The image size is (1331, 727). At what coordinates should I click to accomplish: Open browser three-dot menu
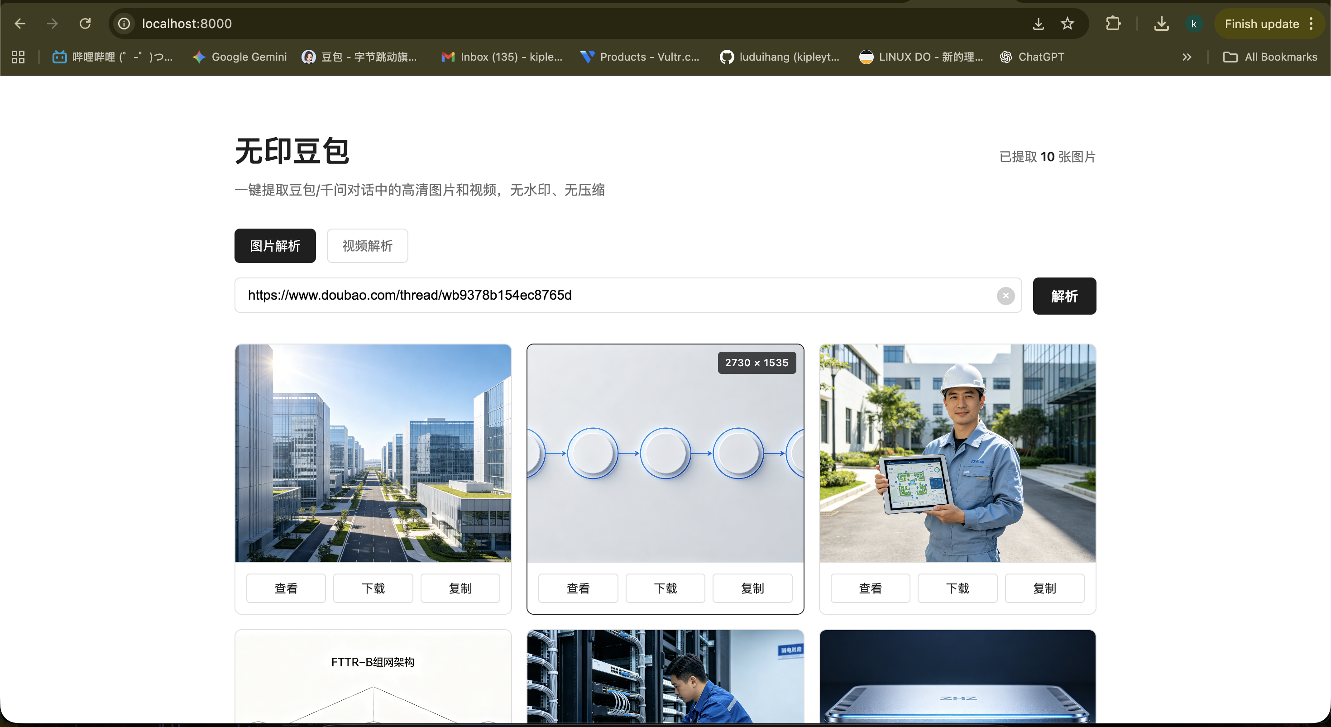pyautogui.click(x=1312, y=24)
